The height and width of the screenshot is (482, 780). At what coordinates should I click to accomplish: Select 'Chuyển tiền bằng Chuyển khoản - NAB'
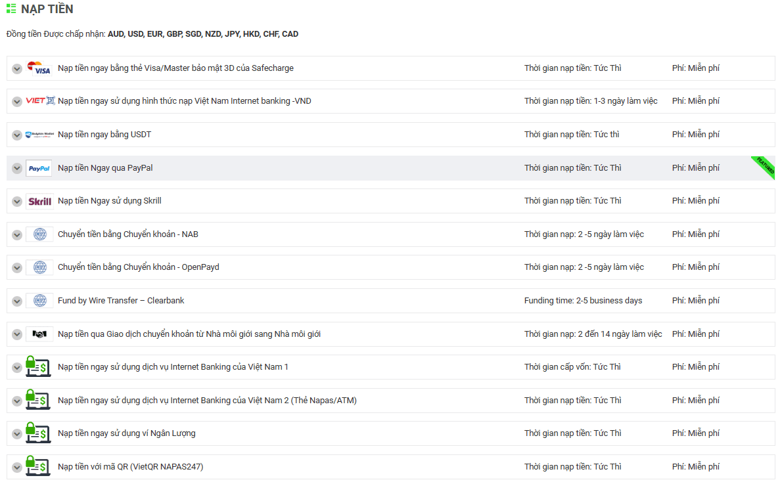(128, 234)
